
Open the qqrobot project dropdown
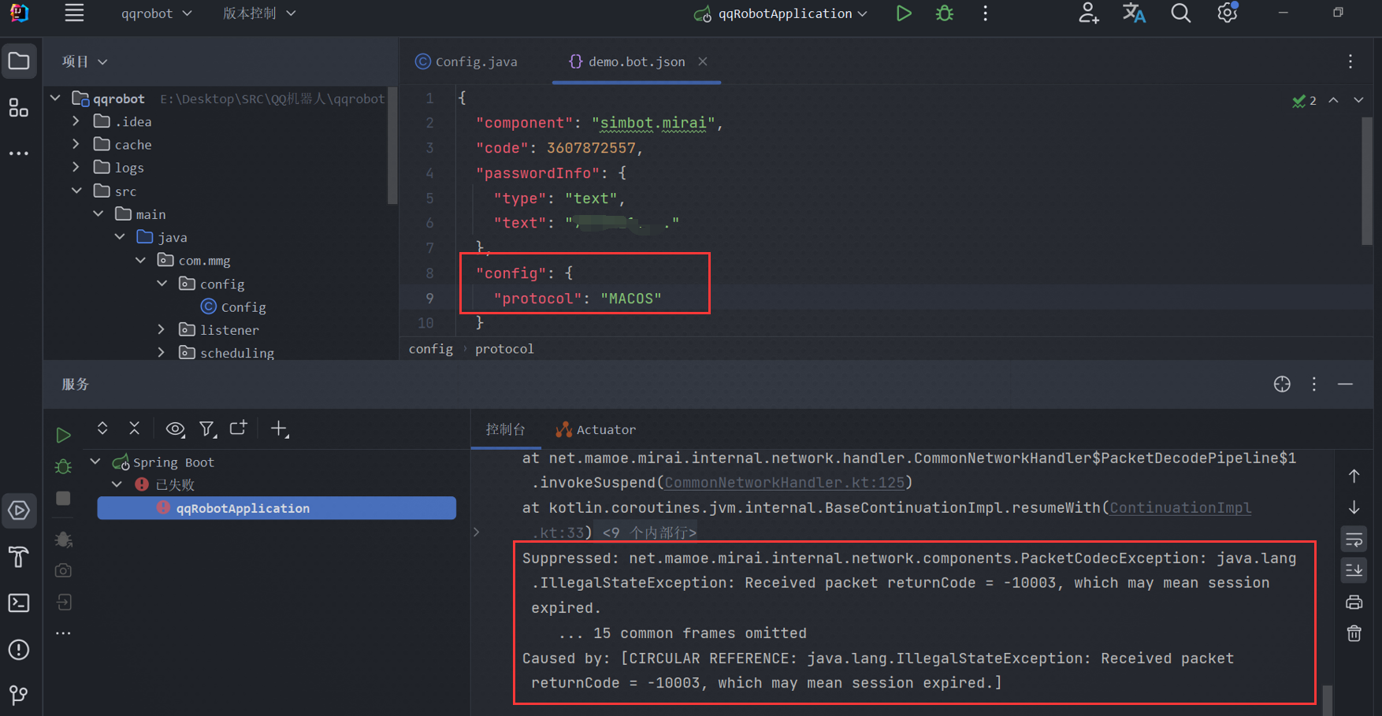[156, 13]
